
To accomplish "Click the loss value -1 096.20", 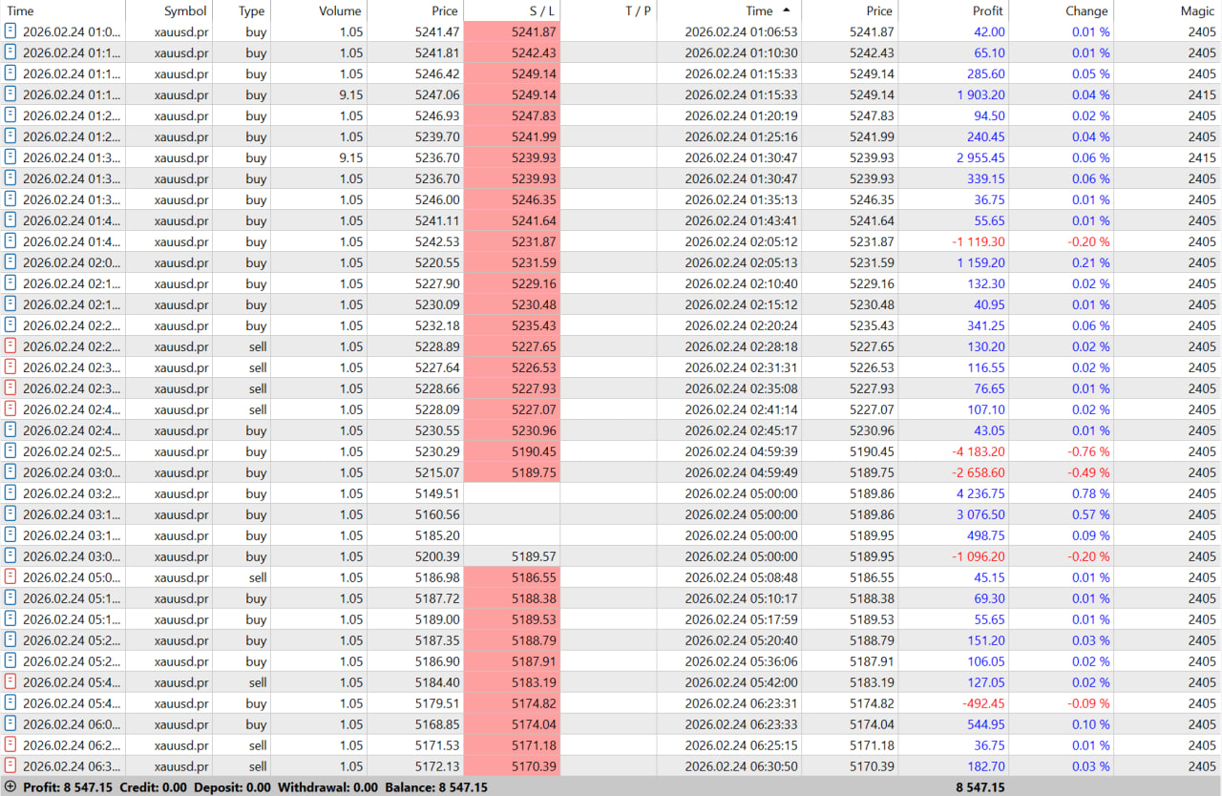I will [x=980, y=556].
